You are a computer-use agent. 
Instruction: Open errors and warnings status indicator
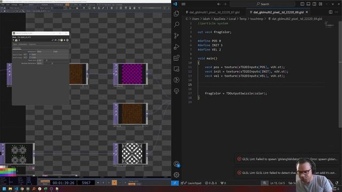point(211,183)
